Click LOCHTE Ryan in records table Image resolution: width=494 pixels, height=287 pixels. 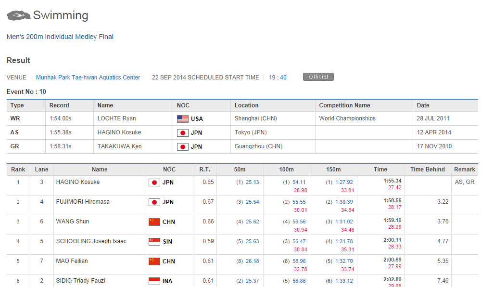click(x=116, y=118)
